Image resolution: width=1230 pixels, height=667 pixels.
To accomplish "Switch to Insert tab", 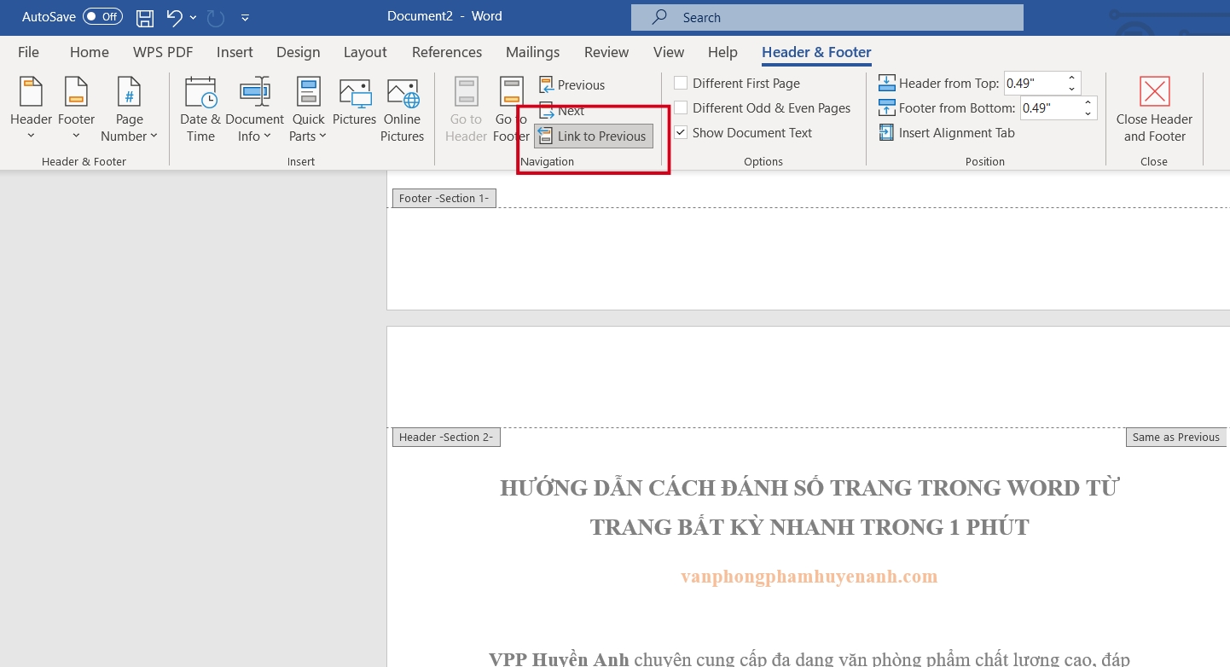I will [x=235, y=52].
